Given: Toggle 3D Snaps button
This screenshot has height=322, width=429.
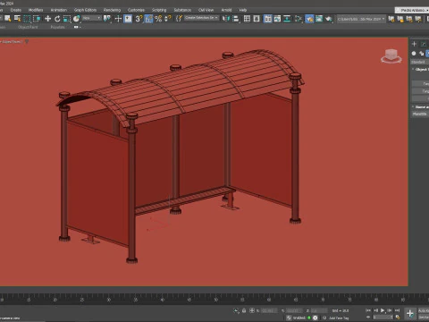Looking at the screenshot, I should tap(139, 19).
